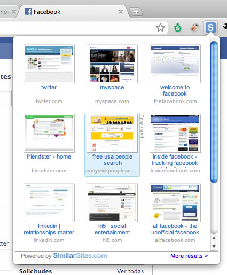Open the welcome to facebook thumbnail

[175, 64]
